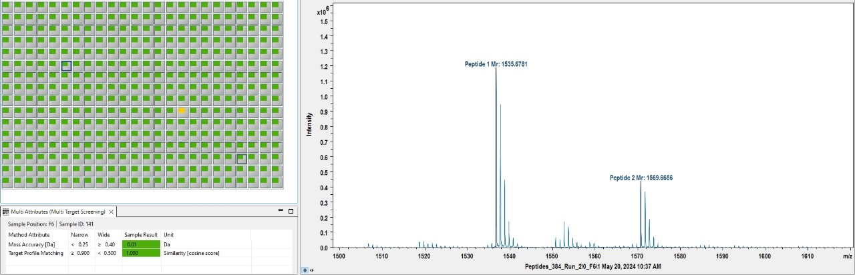Select the blue-outlined well in plate grid
This screenshot has width=855, height=275.
point(66,65)
